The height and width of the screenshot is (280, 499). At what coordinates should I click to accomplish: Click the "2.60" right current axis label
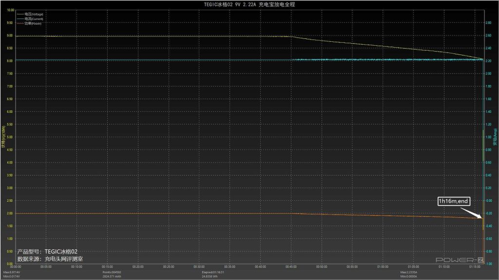coord(488,35)
